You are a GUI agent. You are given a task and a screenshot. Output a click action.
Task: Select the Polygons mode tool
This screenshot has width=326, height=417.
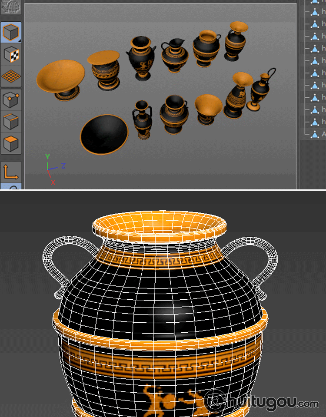click(x=11, y=143)
